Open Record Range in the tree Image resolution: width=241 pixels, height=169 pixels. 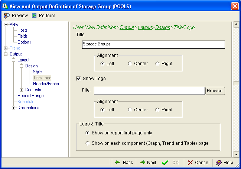[30, 96]
